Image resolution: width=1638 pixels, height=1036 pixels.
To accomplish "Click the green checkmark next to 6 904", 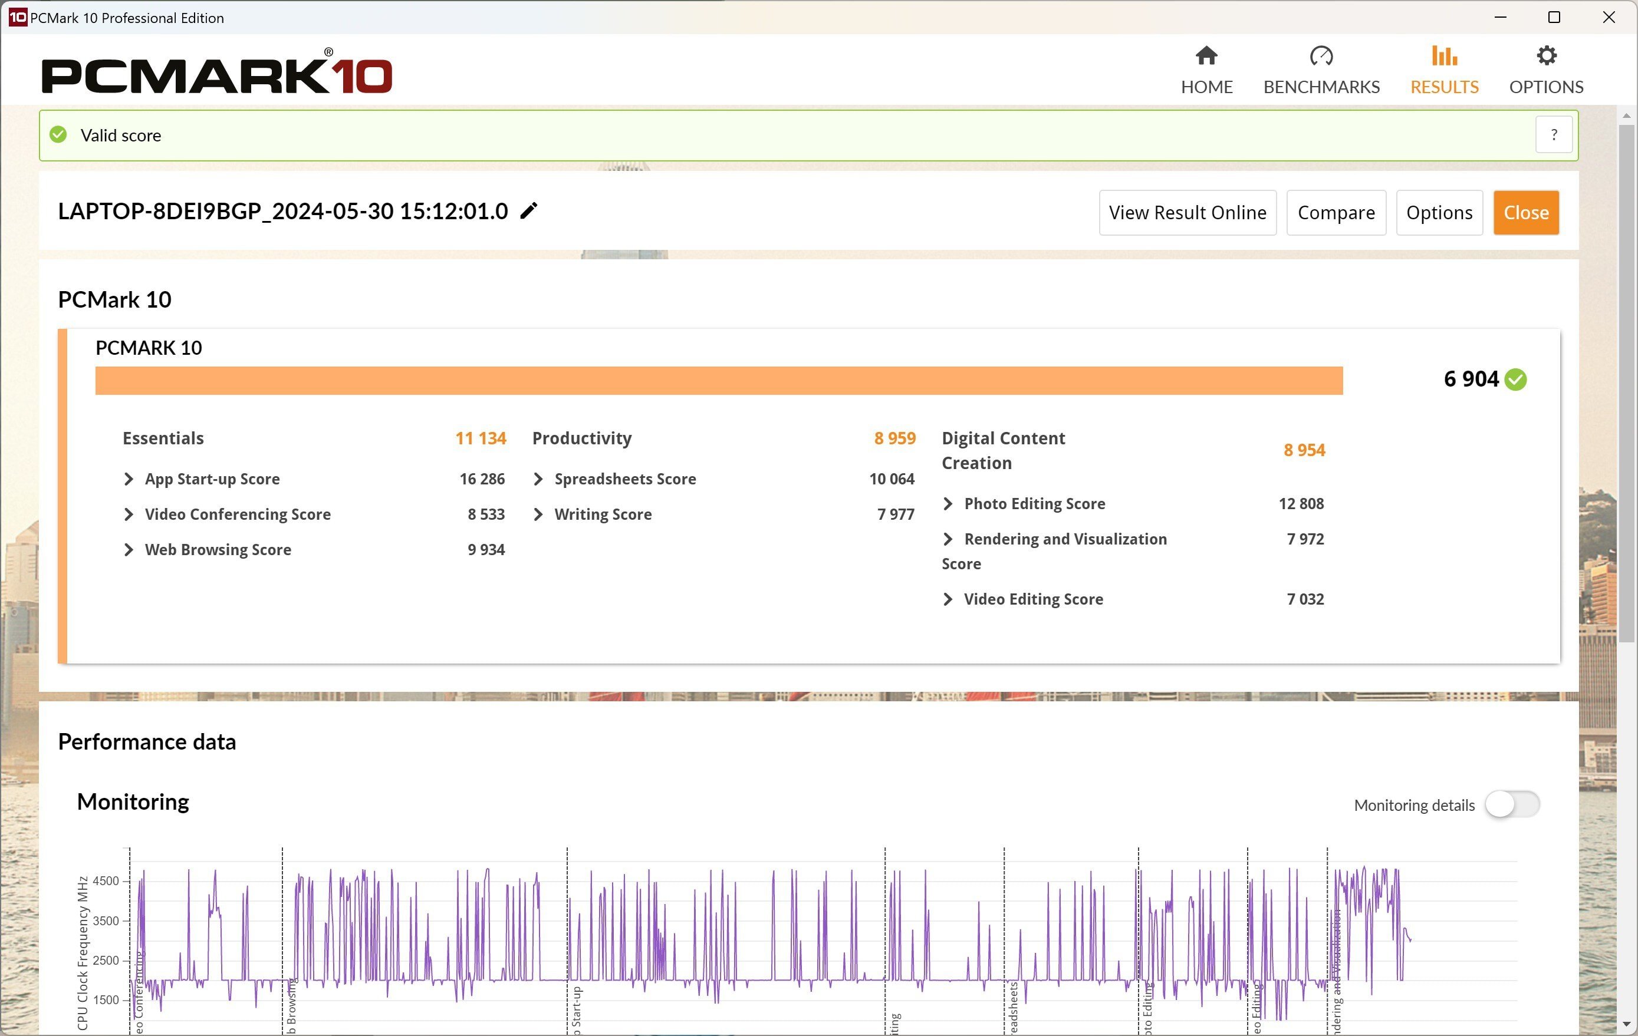I will 1515,380.
